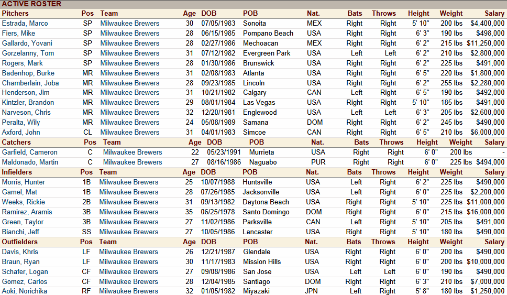Click the 06/25/1978 date of birth
This screenshot has width=507, height=295.
coord(218,212)
